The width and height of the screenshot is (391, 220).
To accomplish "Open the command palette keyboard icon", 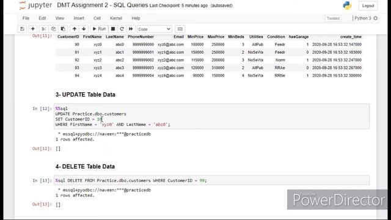I will click(x=180, y=29).
